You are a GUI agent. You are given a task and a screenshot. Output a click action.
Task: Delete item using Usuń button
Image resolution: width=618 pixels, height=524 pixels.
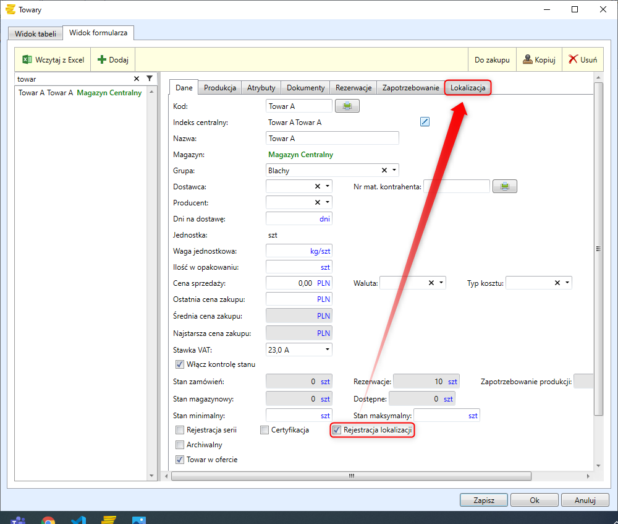click(582, 60)
